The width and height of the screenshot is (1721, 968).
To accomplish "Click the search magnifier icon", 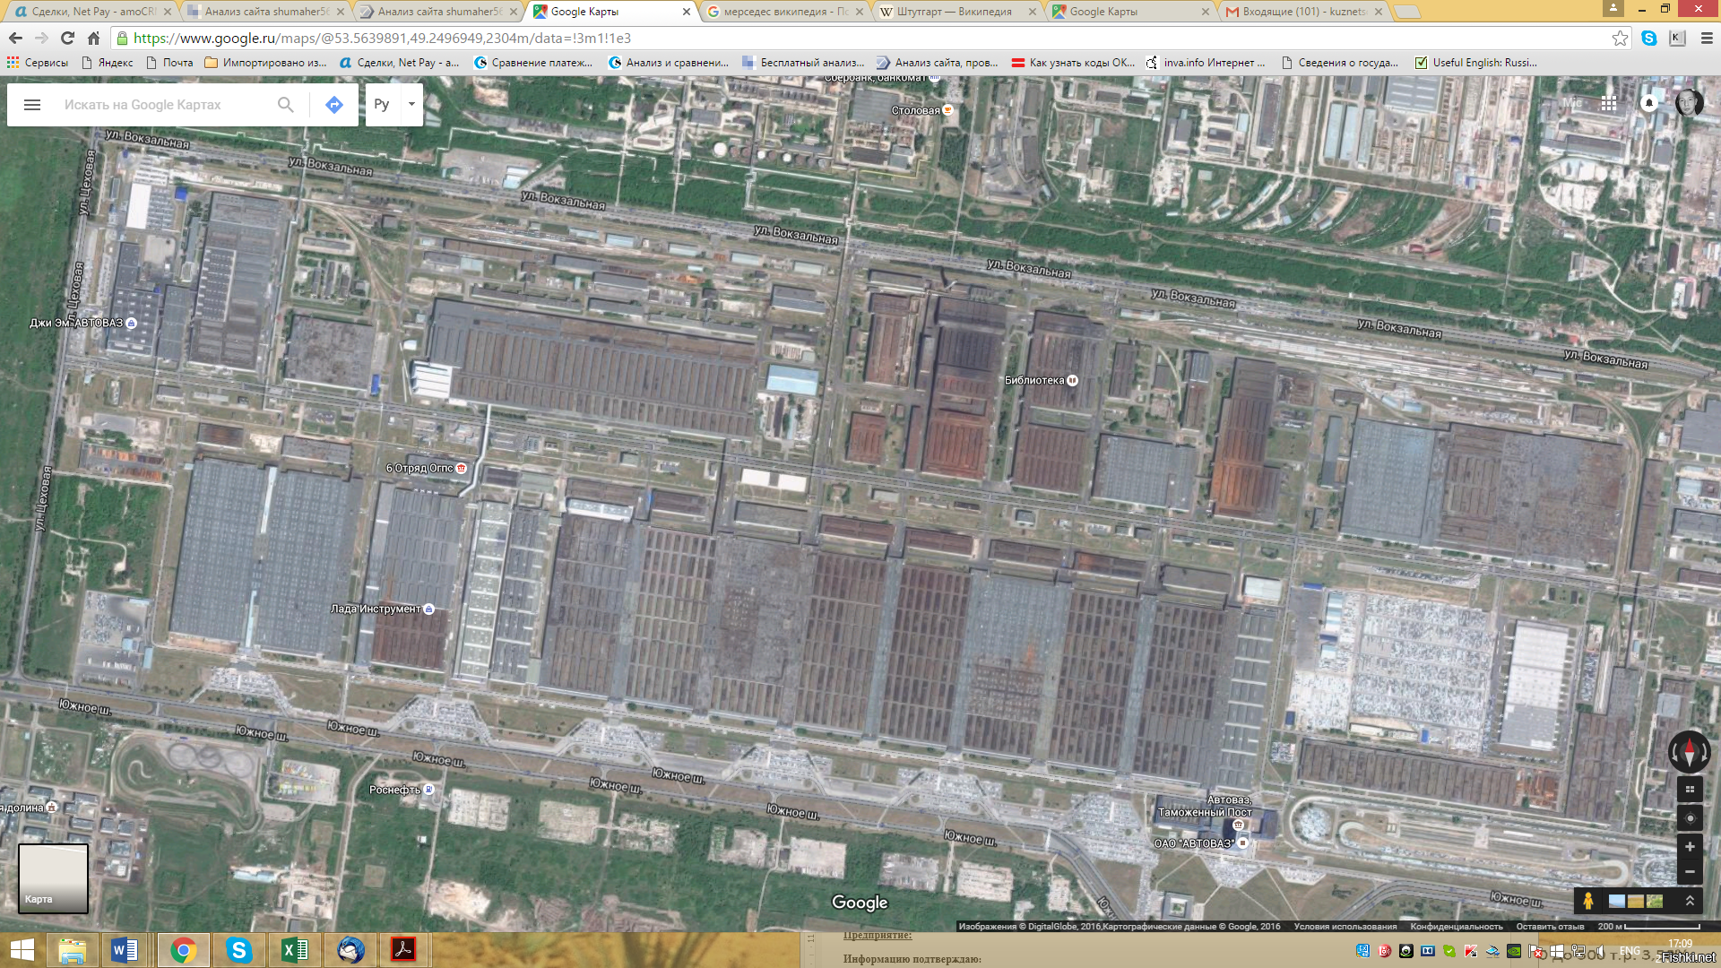I will tap(285, 105).
